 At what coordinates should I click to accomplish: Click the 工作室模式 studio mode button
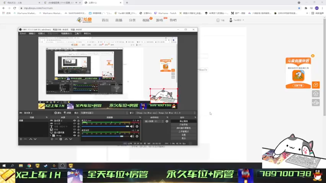pos(184,131)
